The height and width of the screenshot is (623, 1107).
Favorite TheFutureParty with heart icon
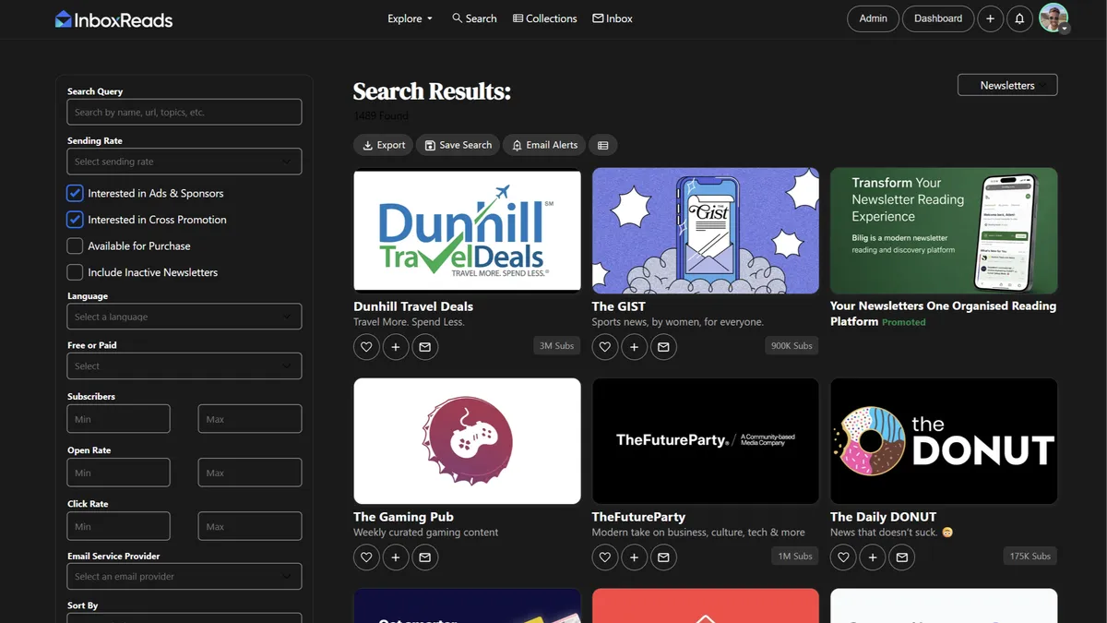click(x=605, y=557)
